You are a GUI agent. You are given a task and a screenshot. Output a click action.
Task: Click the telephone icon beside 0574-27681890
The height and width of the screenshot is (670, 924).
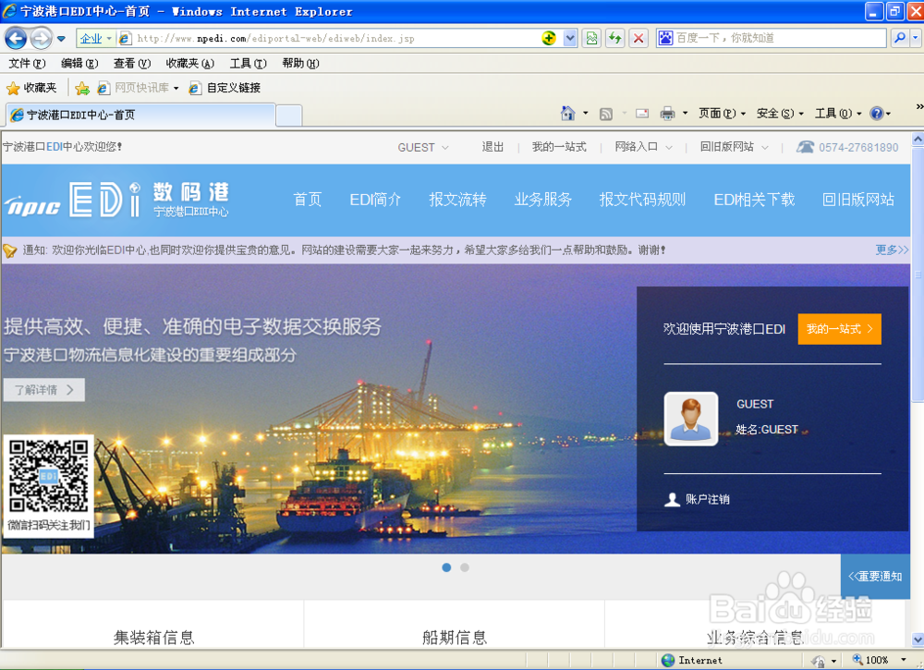click(x=805, y=147)
